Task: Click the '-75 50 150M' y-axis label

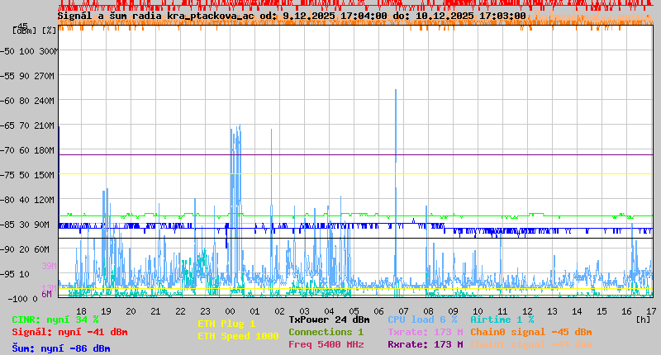Action: click(x=27, y=175)
